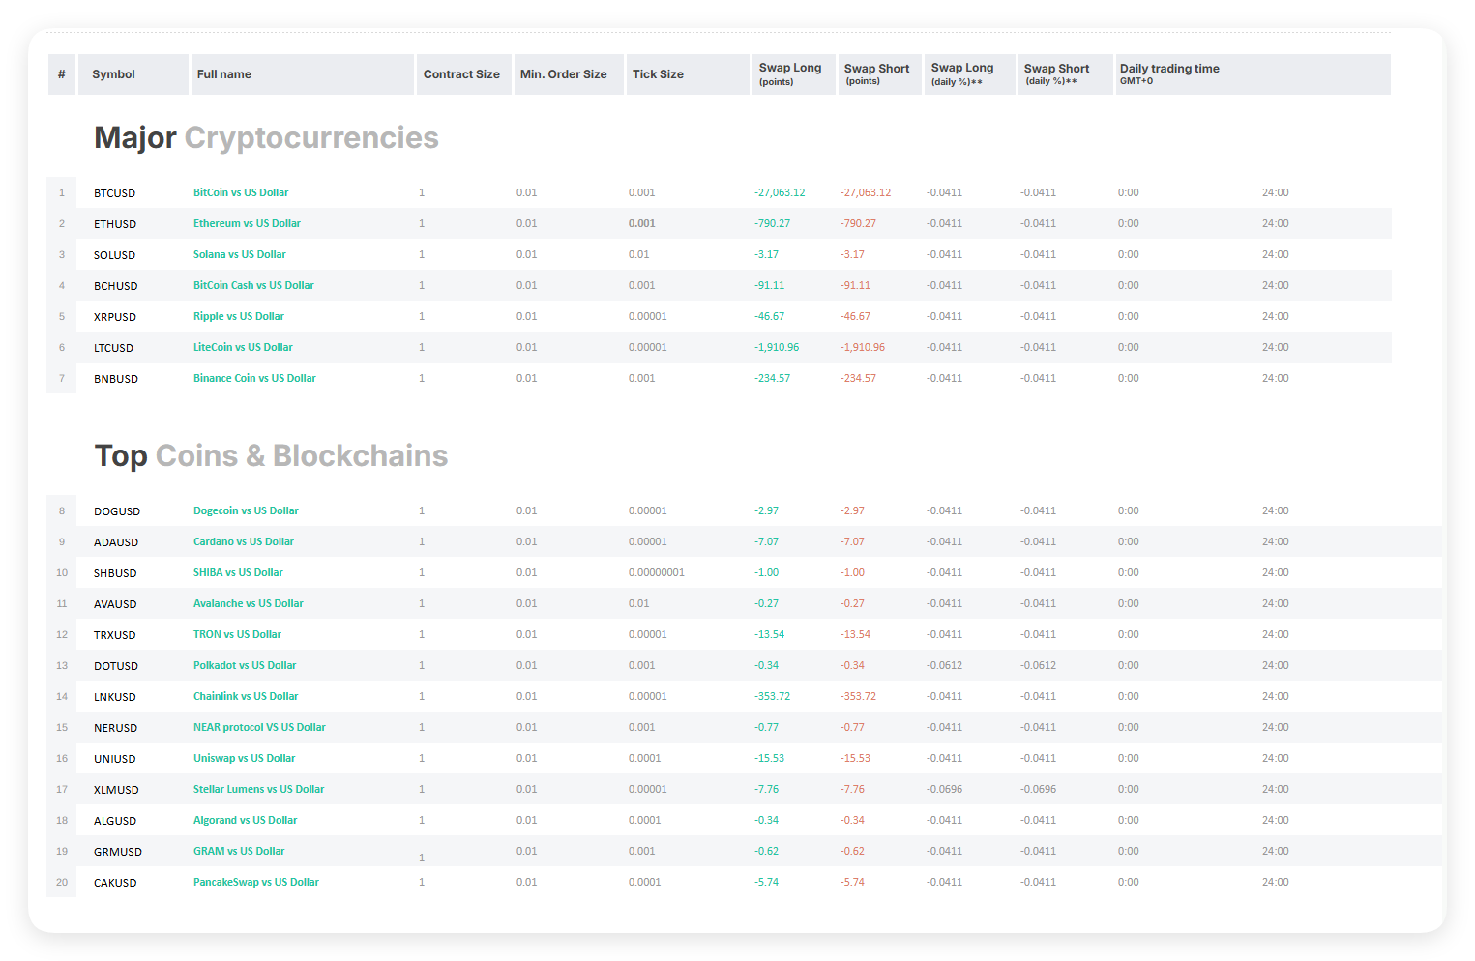Select the Cardano vs US Dollar link
Image resolution: width=1475 pixels, height=961 pixels.
pos(244,541)
